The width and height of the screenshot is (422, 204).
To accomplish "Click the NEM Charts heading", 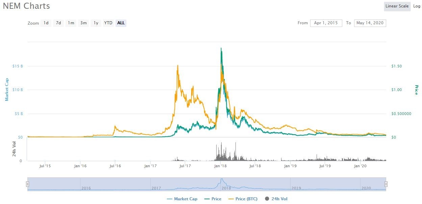I will 26,6.
